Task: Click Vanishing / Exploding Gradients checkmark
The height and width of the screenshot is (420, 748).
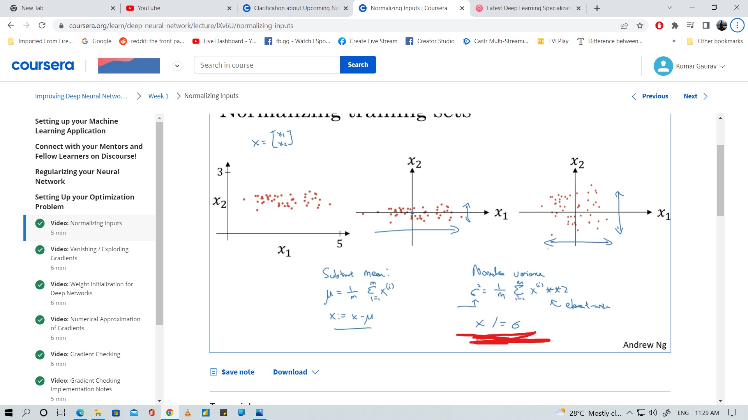Action: [40, 250]
